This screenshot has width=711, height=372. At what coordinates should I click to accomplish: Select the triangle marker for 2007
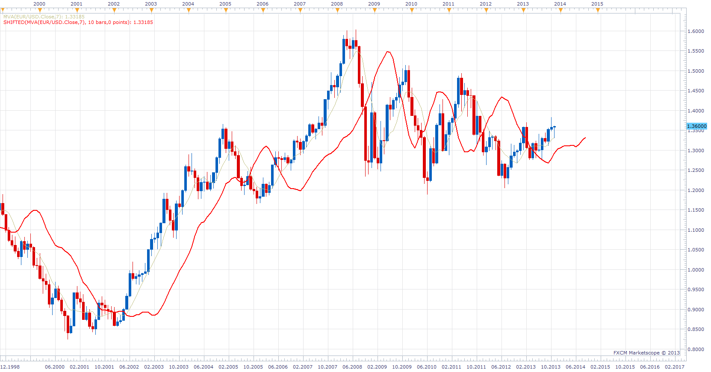[x=300, y=10]
